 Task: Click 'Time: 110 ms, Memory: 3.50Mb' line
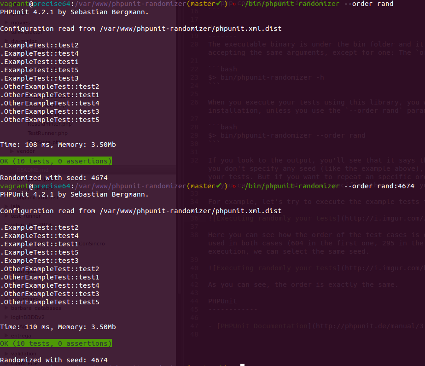coord(58,327)
